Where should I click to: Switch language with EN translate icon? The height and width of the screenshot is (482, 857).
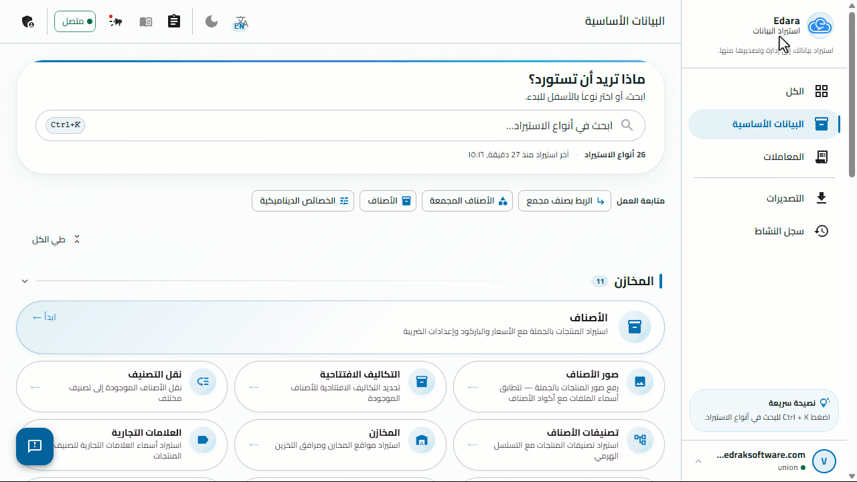240,22
